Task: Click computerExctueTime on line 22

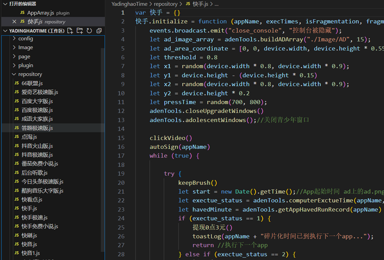Action: coord(321,200)
